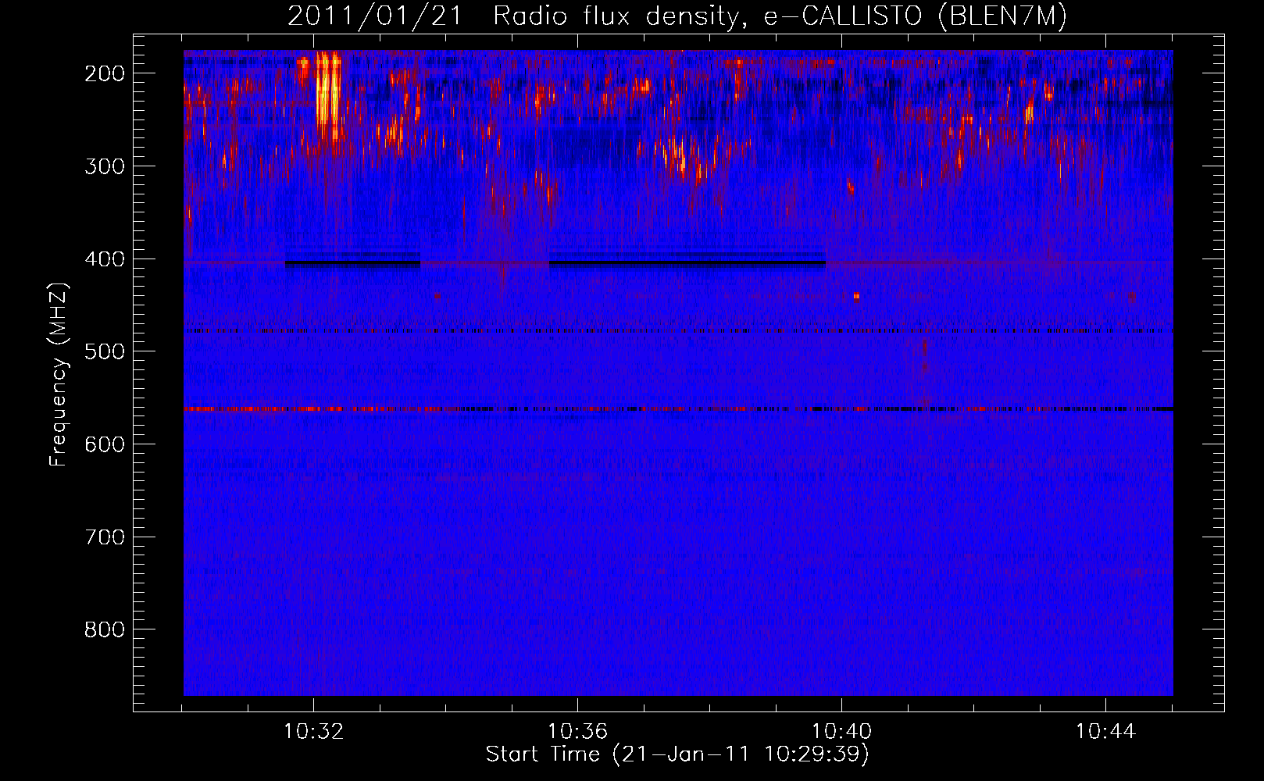This screenshot has height=781, width=1264.
Task: Click the 500 frequency tick label
Action: click(105, 351)
